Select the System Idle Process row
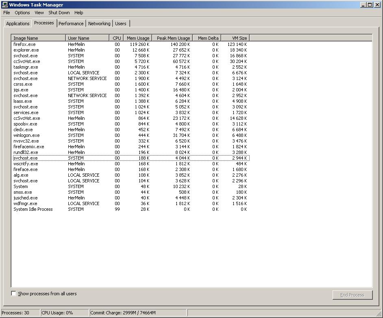 [131, 209]
